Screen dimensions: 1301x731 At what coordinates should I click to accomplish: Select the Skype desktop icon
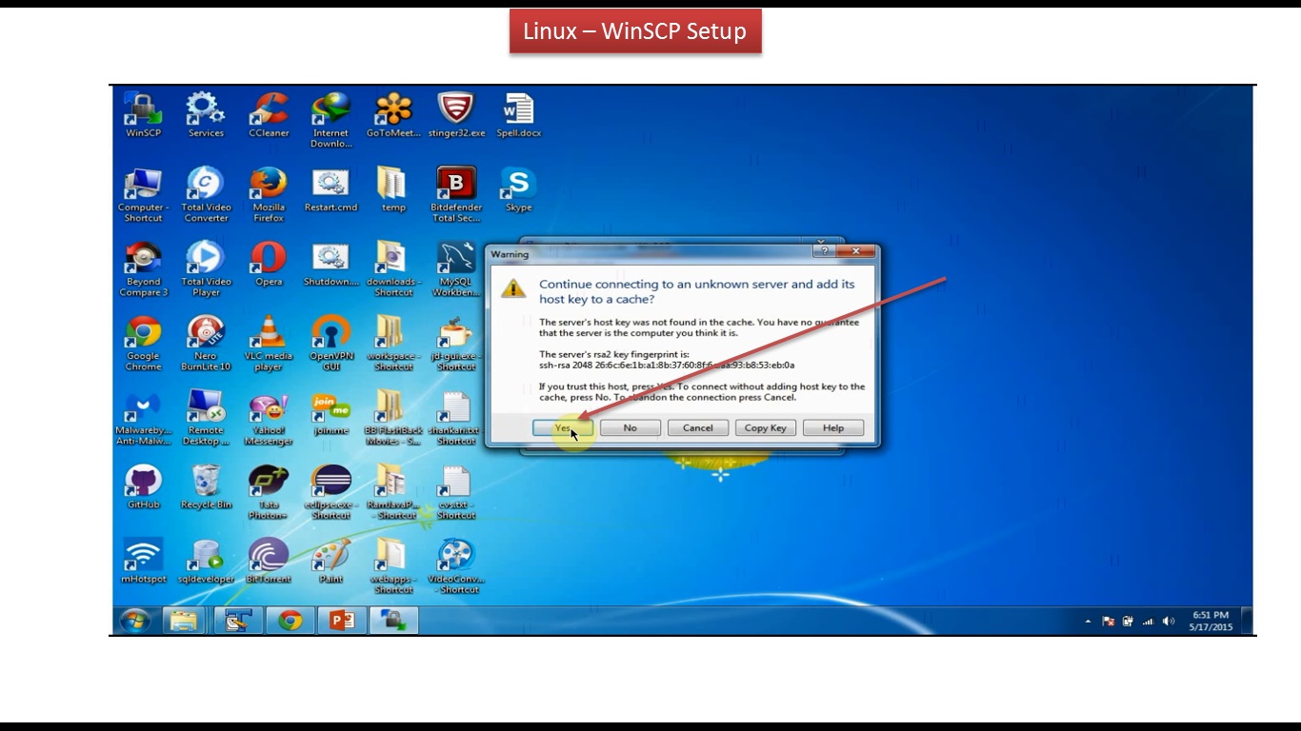[518, 190]
